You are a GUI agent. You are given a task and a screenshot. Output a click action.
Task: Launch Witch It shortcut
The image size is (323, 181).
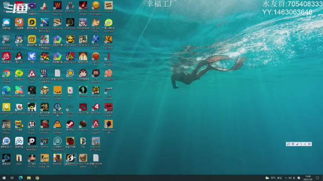[44, 143]
